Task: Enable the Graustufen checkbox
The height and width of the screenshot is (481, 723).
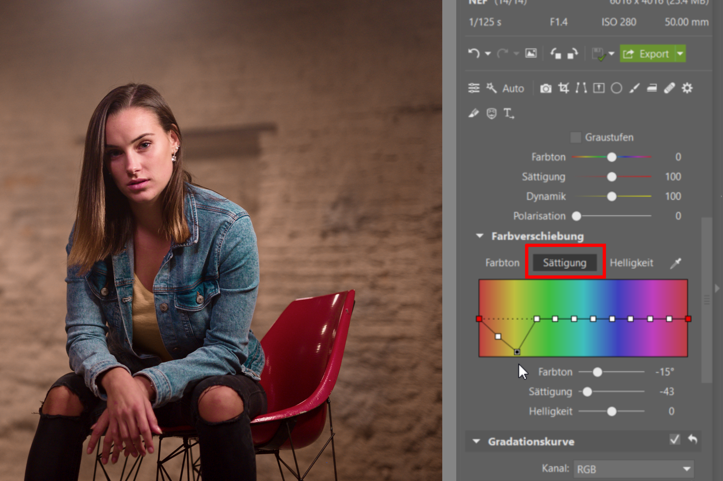Action: (576, 137)
